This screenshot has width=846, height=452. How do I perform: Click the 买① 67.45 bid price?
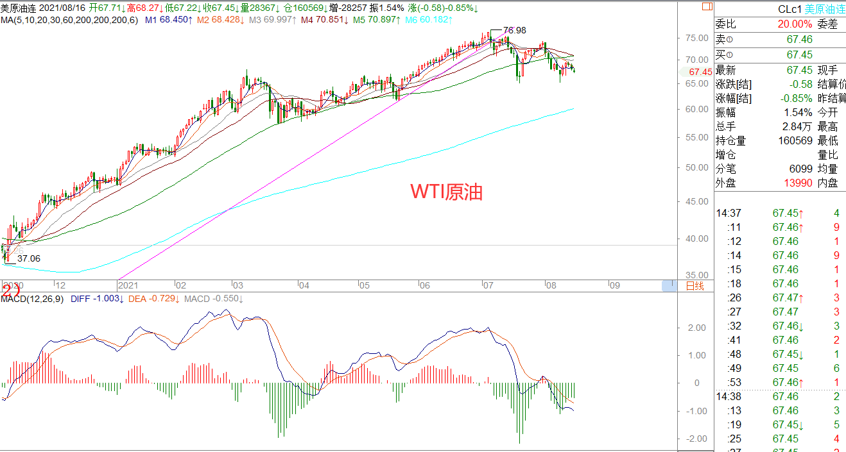(x=800, y=55)
